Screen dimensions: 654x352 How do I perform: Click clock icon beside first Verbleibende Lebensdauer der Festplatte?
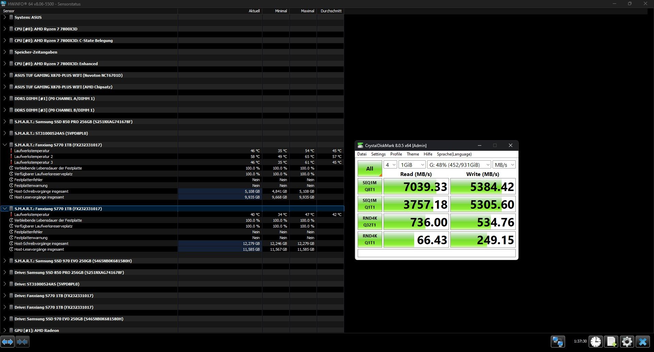[11, 168]
